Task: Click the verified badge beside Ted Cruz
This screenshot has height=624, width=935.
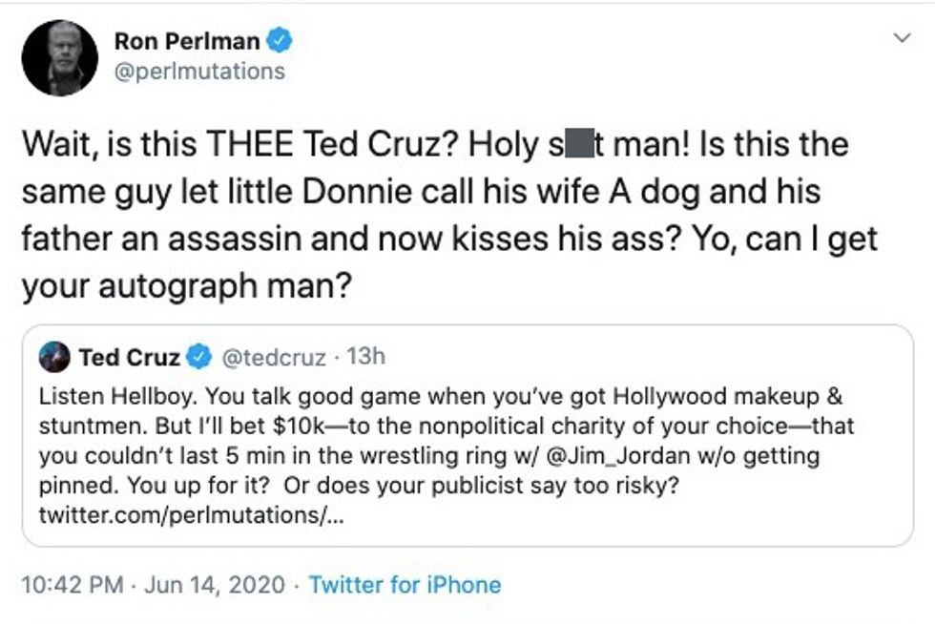Action: coord(198,358)
